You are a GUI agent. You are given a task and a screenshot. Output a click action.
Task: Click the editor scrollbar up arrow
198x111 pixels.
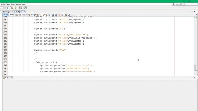[195, 18]
